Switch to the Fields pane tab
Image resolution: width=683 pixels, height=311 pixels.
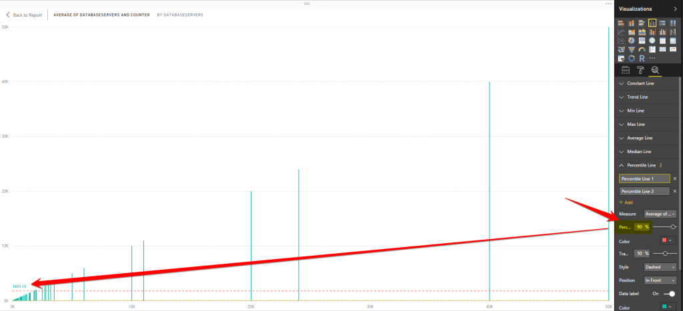[x=626, y=70]
